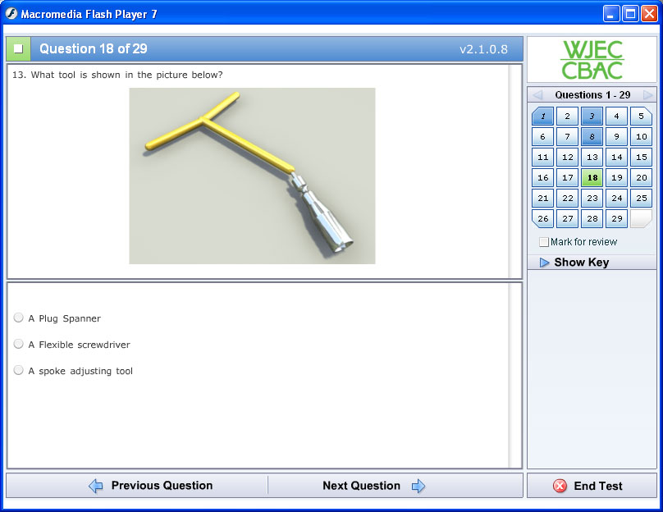Screen dimensions: 663x512
Task: Click the highlighted question 18 tile
Action: click(592, 177)
